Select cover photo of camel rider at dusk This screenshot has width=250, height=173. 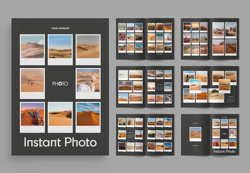point(32,117)
